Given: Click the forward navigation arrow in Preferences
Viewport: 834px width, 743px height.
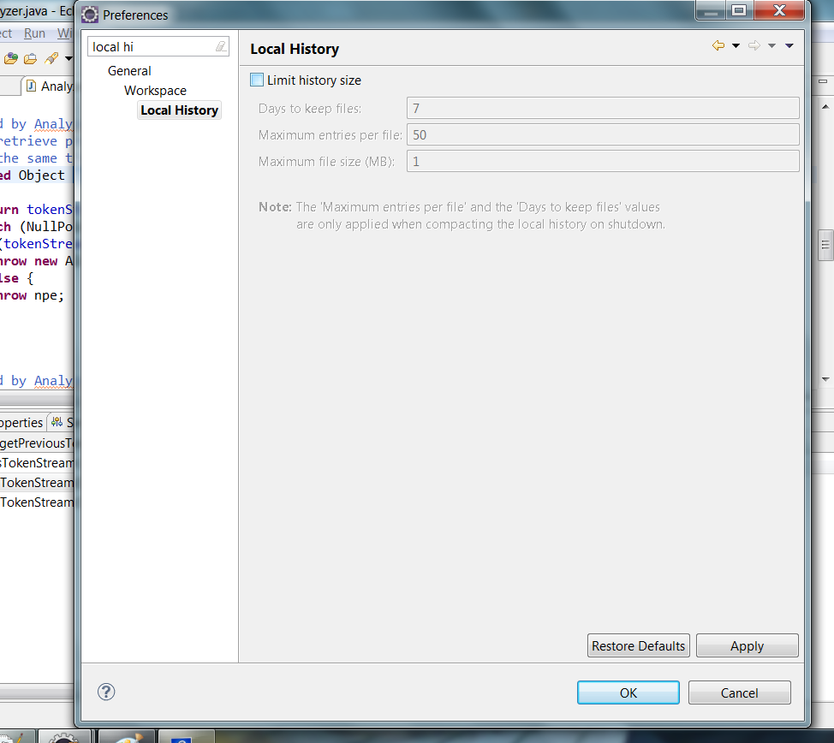Looking at the screenshot, I should (x=754, y=45).
